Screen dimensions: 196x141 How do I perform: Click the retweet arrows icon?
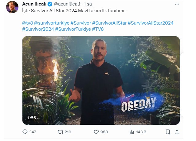[x=61, y=132]
